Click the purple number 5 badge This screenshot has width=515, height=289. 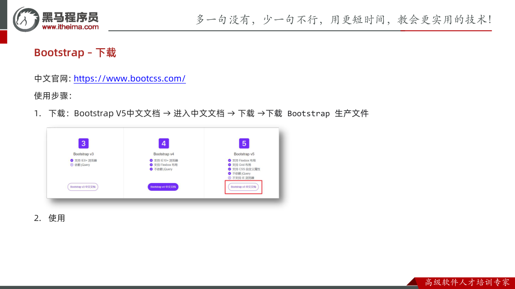pyautogui.click(x=244, y=143)
